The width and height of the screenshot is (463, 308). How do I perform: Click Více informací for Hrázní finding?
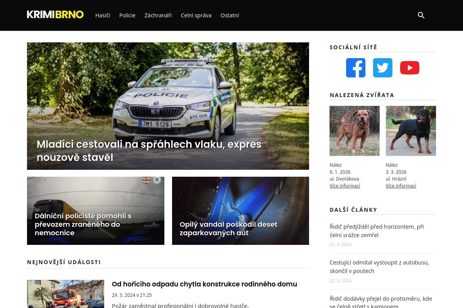(x=401, y=186)
